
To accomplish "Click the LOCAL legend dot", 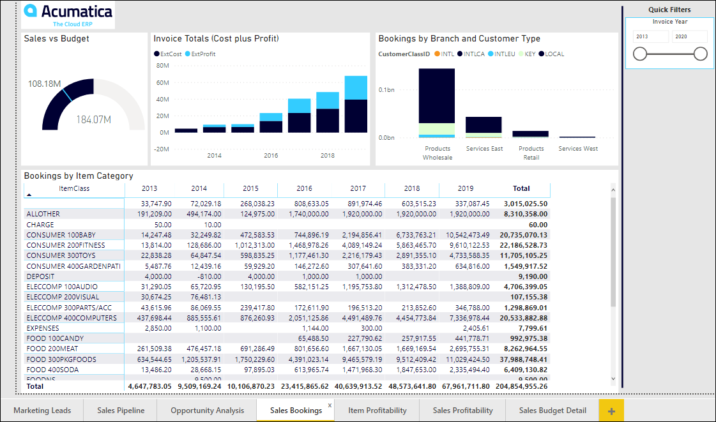I will tap(541, 54).
